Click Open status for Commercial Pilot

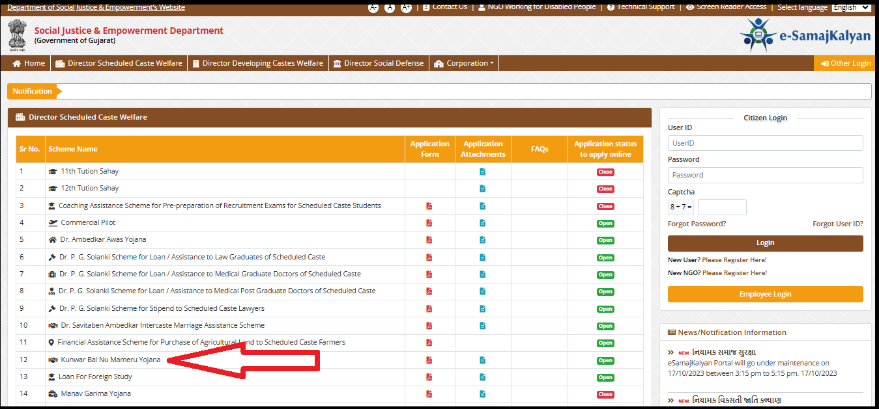coord(605,223)
